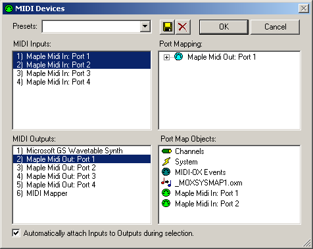Select output 4) Maple Midi Out: Port 3
Viewport: 313px width, 249px height.
[82, 176]
